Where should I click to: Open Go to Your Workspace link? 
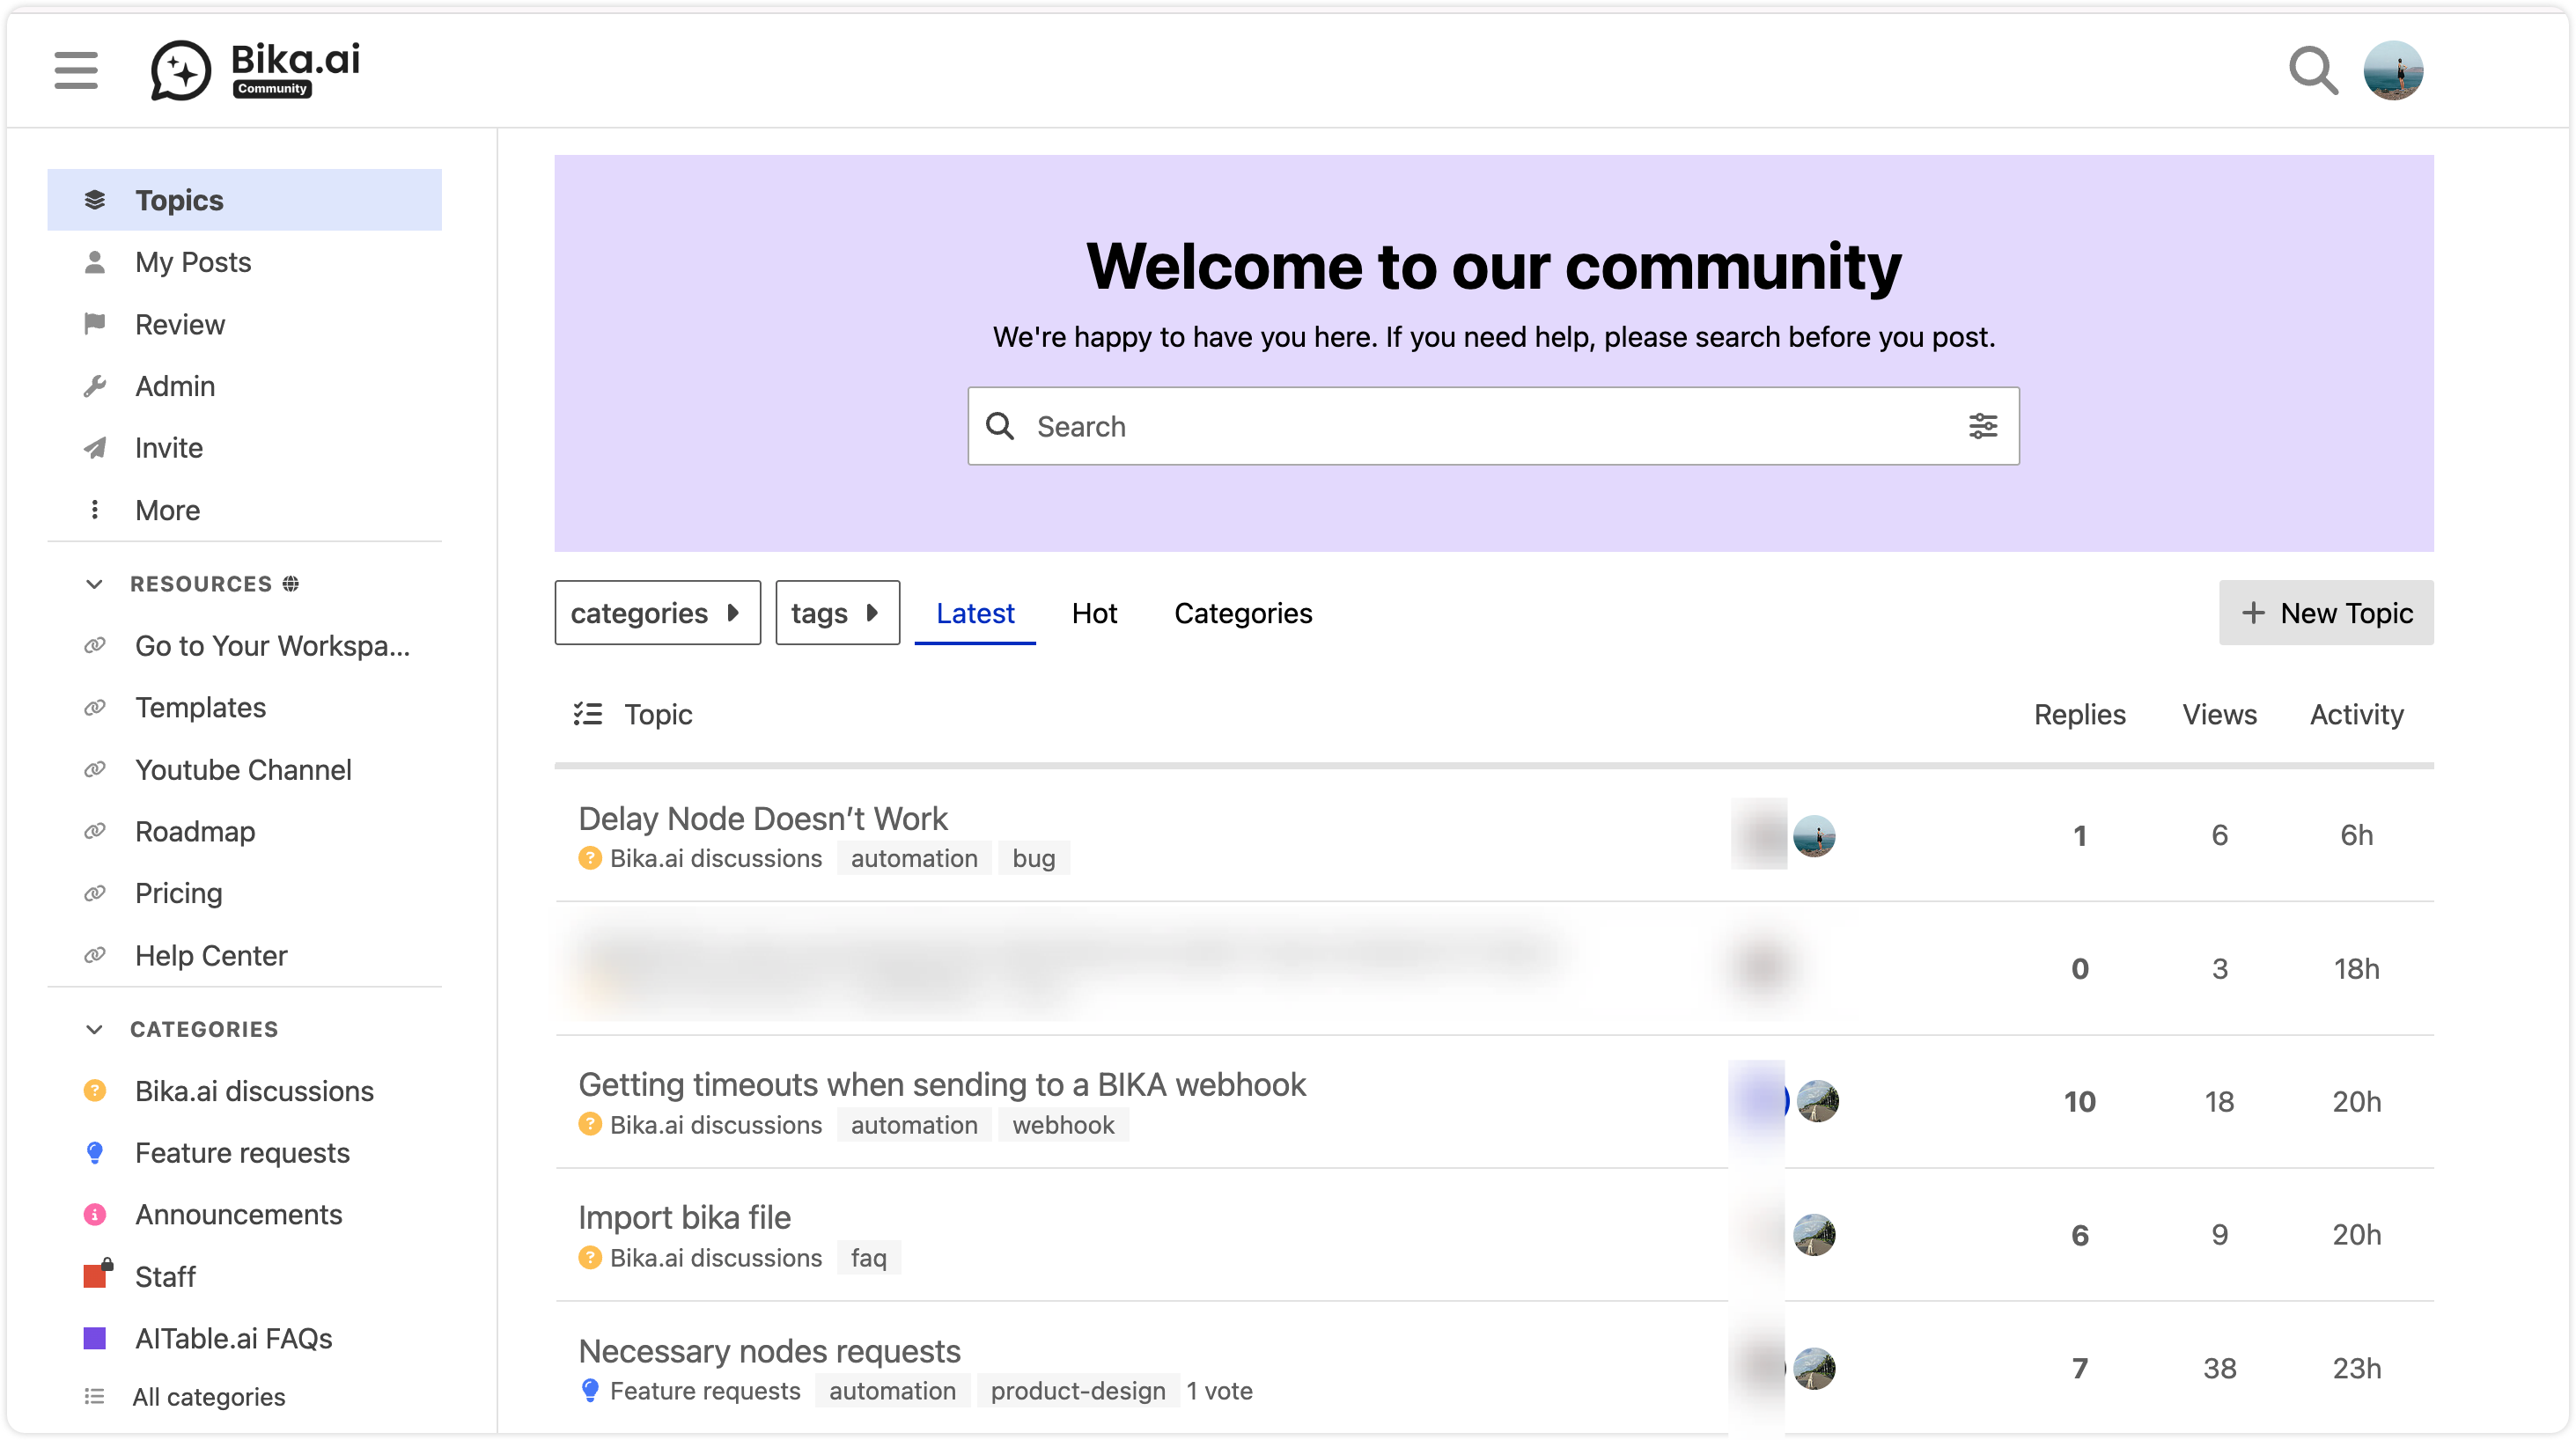245,645
